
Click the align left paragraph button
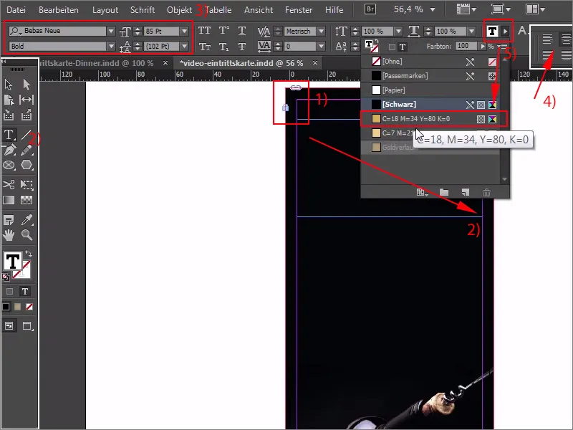coord(547,39)
